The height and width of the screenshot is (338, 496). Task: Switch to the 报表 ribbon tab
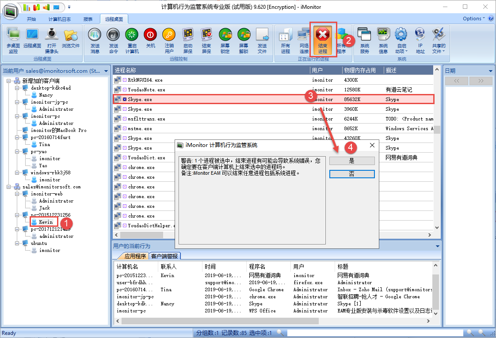[x=88, y=19]
